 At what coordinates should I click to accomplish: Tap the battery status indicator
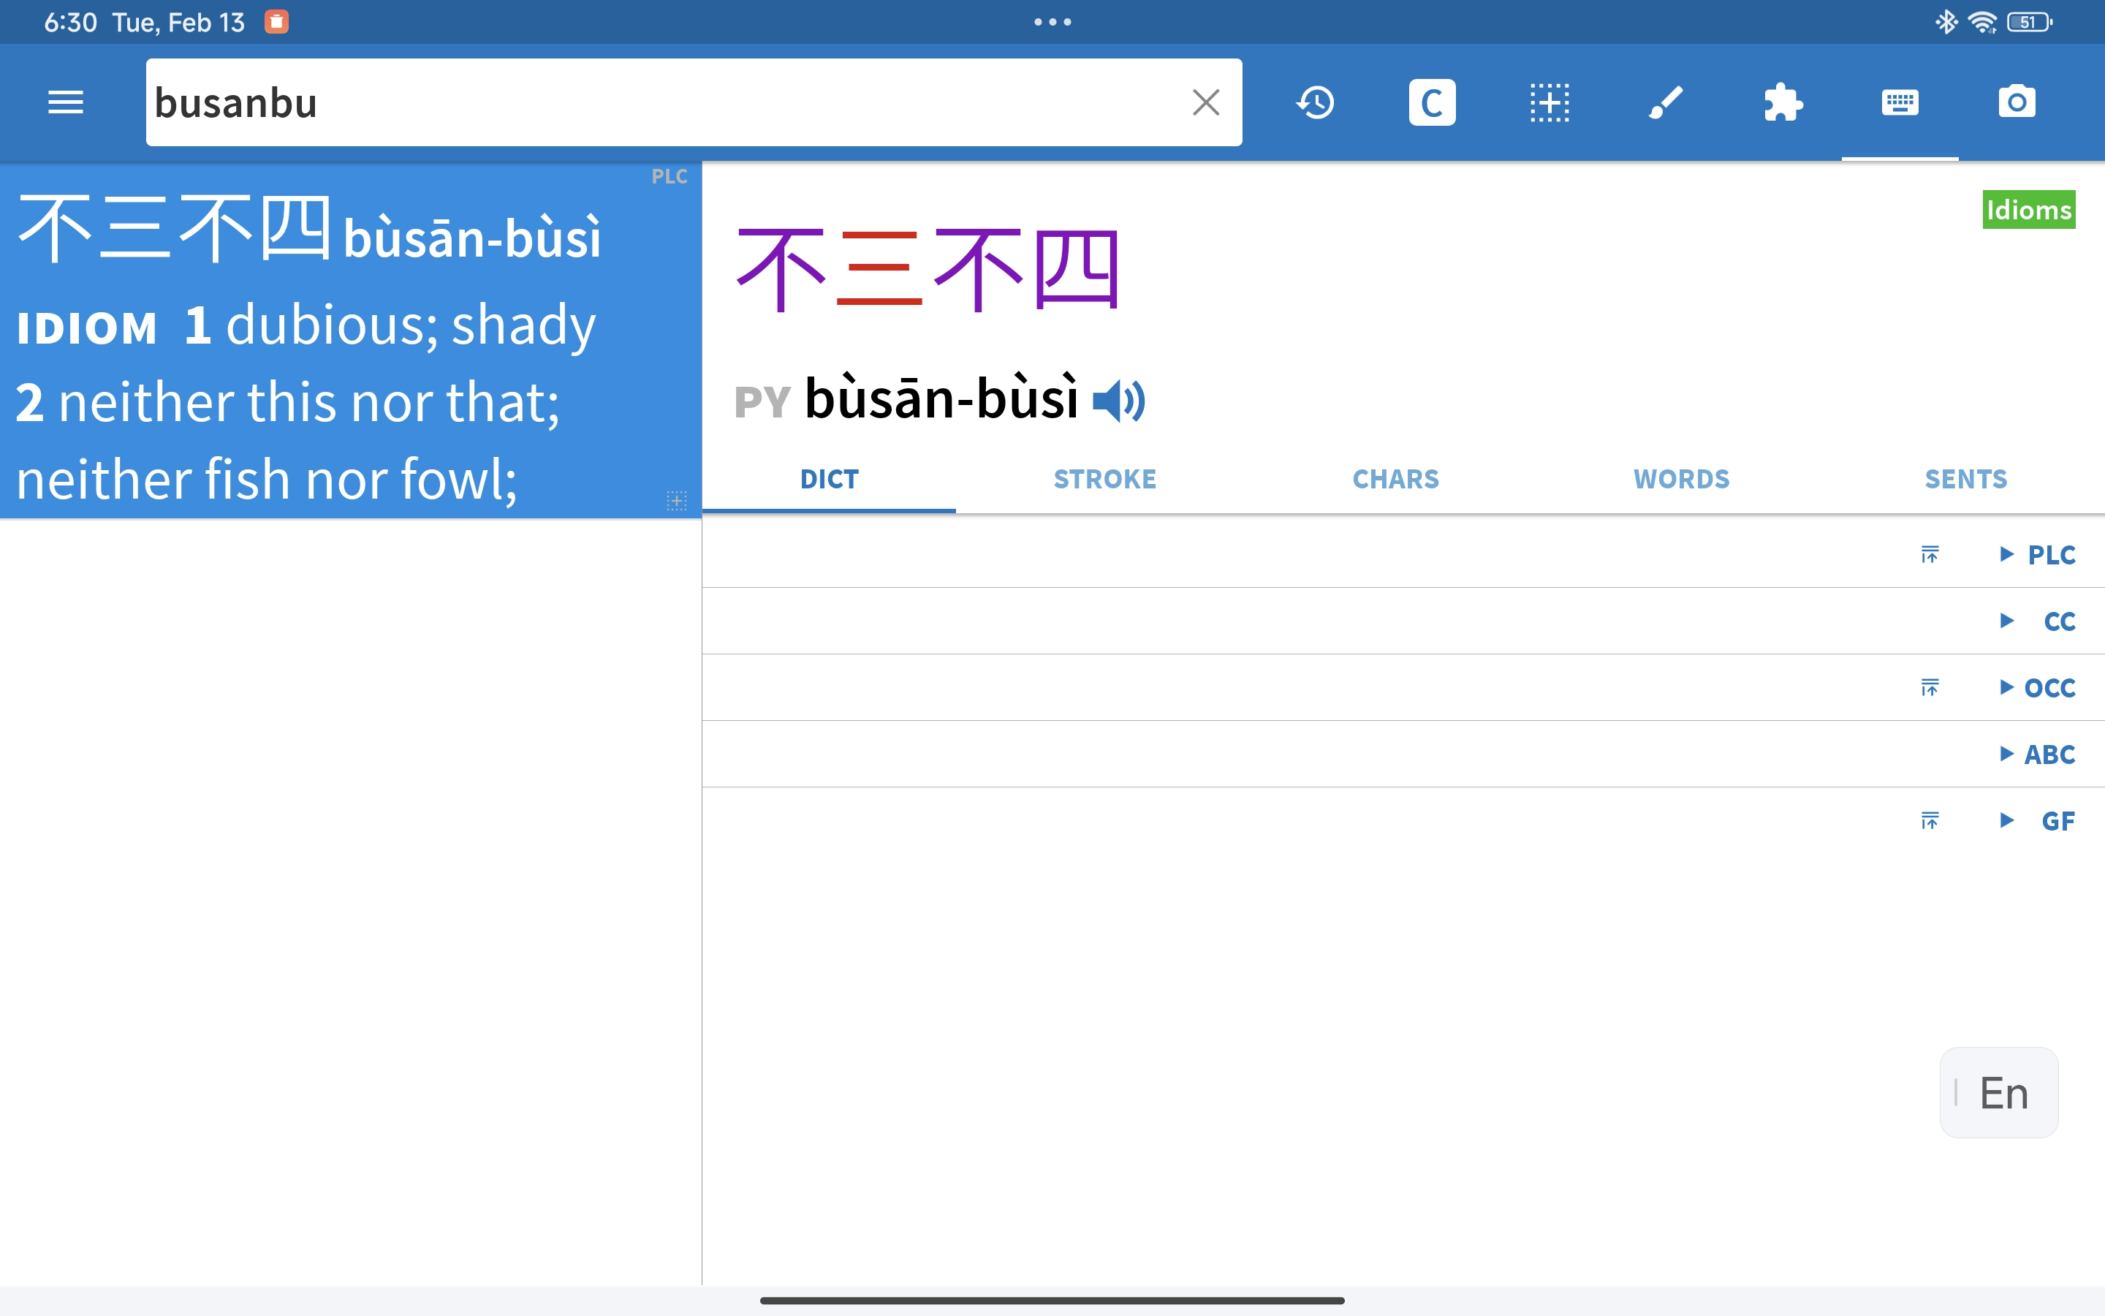(x=2030, y=22)
